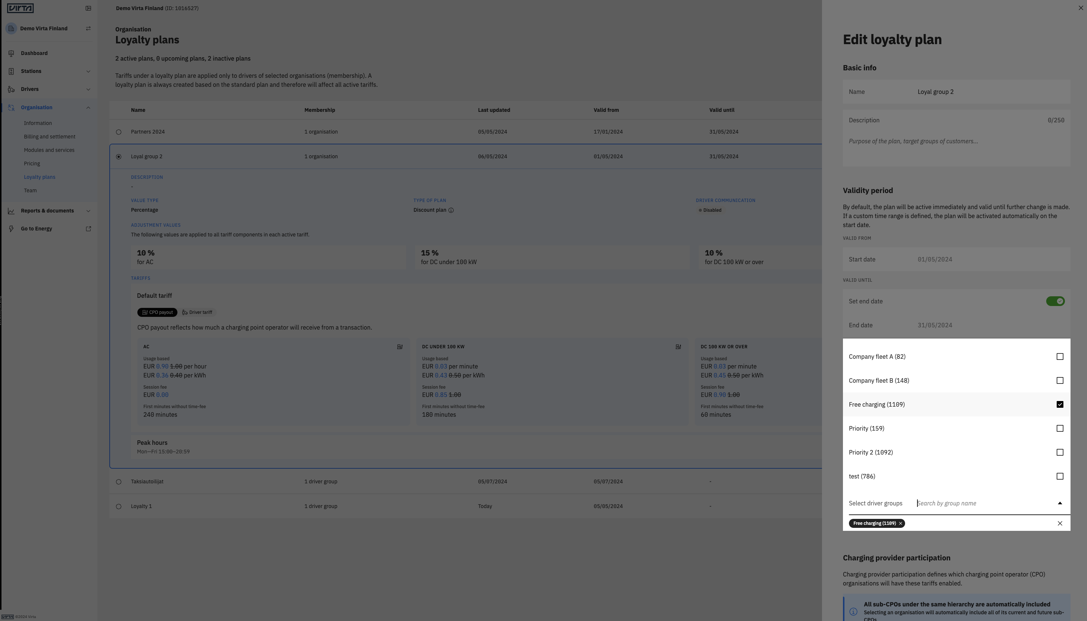This screenshot has width=1087, height=621.
Task: Click info icon beside Discount plan
Action: [451, 210]
